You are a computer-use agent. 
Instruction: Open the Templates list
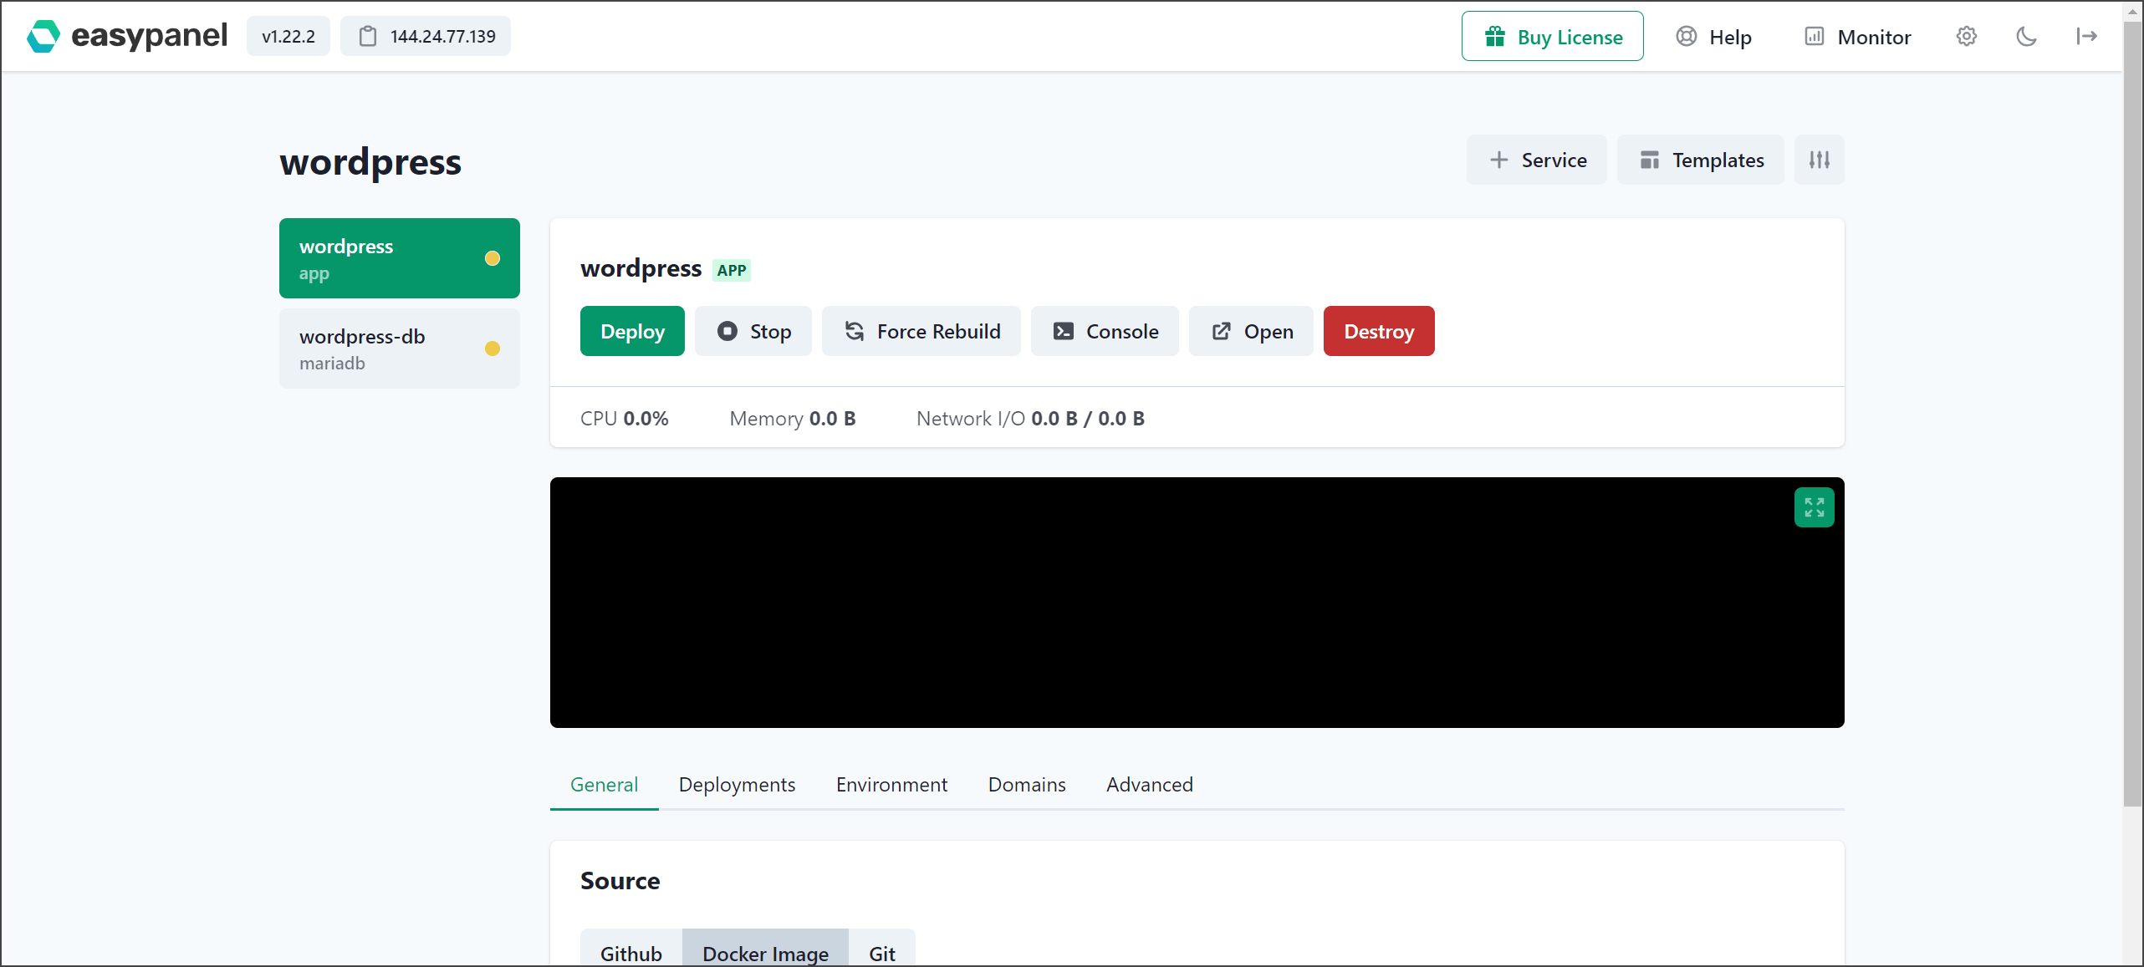(1701, 160)
